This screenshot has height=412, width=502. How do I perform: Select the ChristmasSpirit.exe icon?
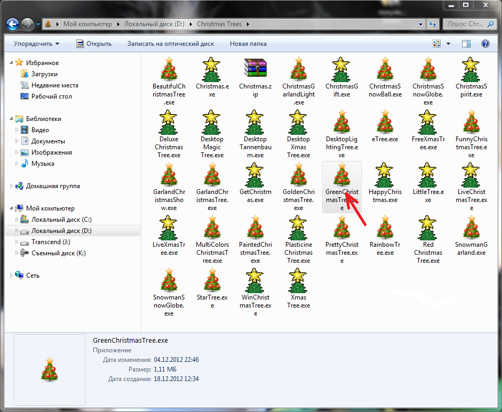click(x=471, y=69)
